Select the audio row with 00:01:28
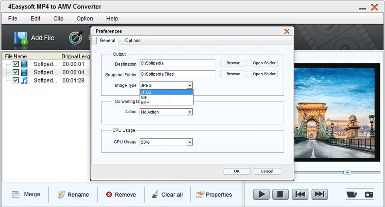Screen dimensions: 385x207 (x=47, y=80)
